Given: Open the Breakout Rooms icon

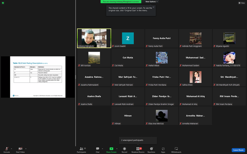Looking at the screenshot, I should [138, 149].
